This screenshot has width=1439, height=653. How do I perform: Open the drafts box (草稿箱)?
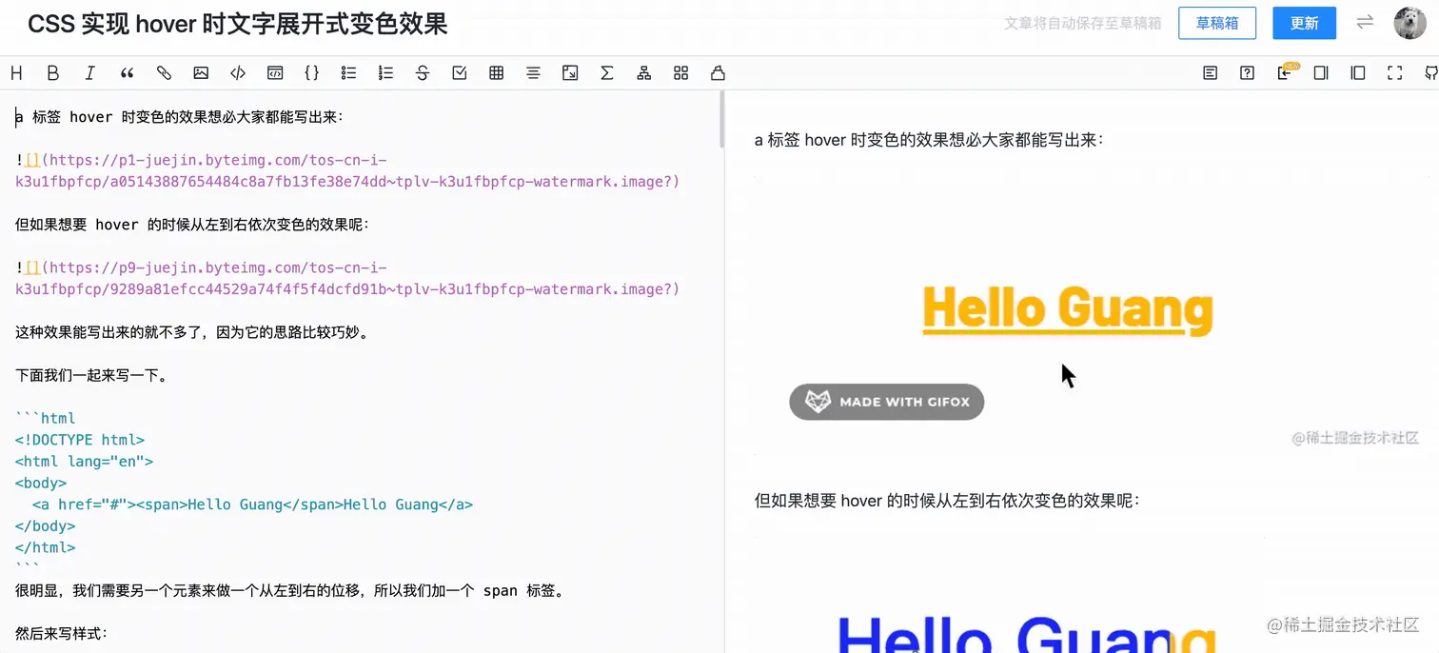pyautogui.click(x=1217, y=23)
